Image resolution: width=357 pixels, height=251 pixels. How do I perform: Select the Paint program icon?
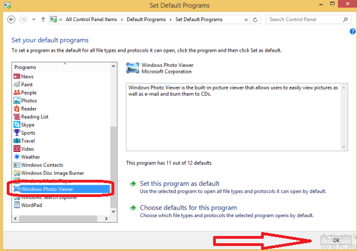(x=17, y=85)
